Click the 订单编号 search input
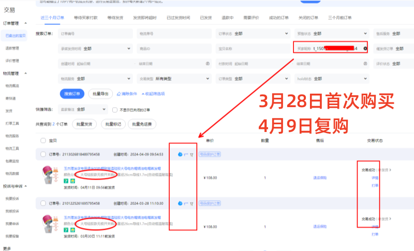The height and width of the screenshot is (251, 414). 95,34
